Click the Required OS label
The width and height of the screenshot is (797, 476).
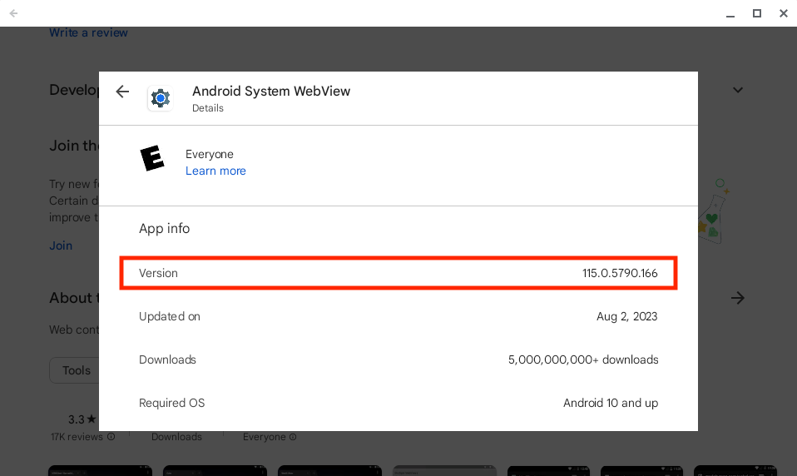click(x=172, y=403)
